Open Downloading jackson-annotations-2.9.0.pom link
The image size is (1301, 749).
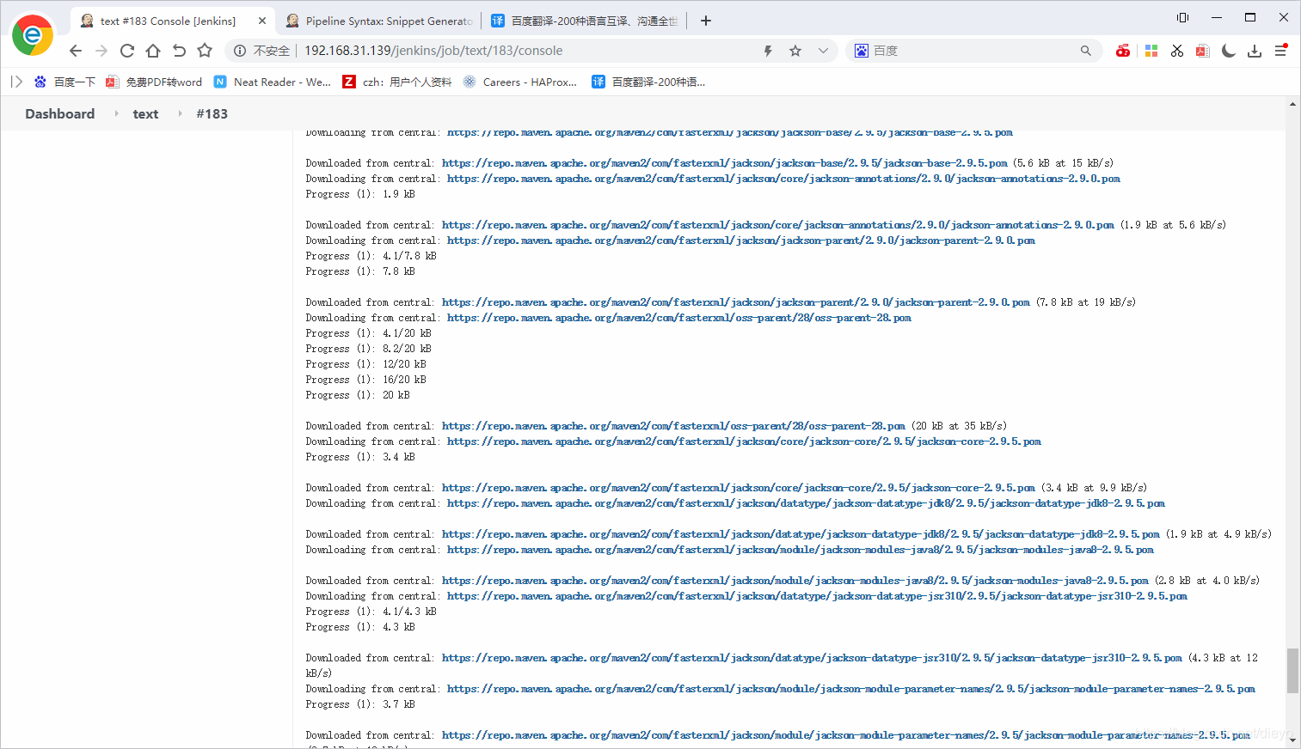pyautogui.click(x=783, y=179)
